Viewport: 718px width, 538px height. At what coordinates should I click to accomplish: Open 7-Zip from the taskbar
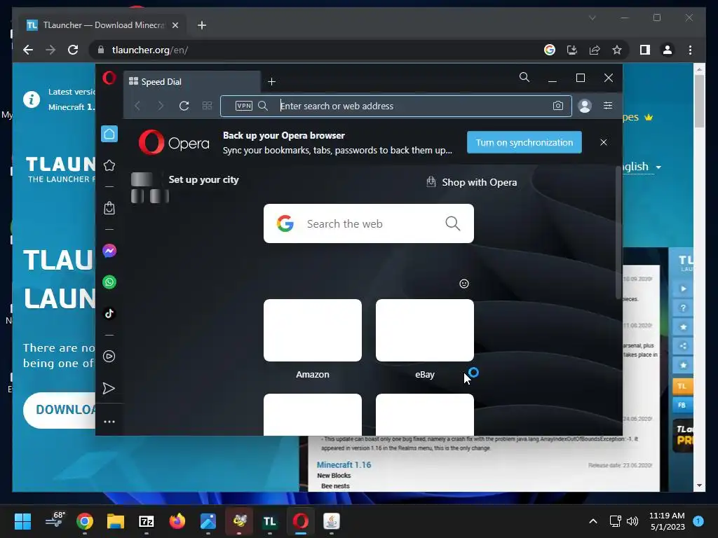click(x=147, y=521)
